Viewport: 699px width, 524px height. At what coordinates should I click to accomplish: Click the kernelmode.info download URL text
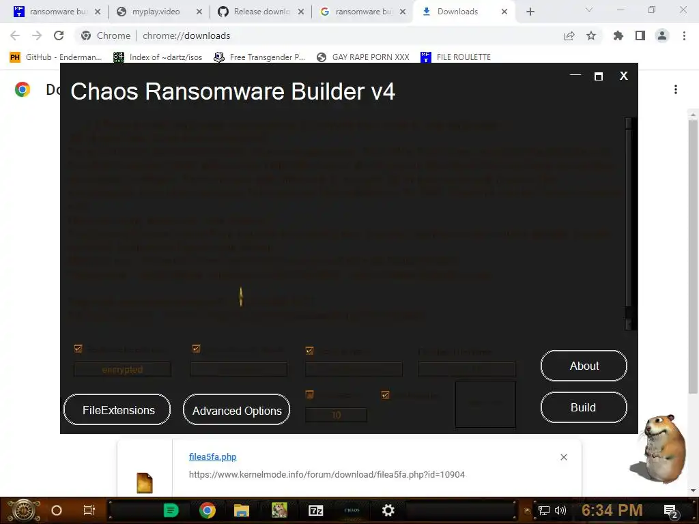pyautogui.click(x=327, y=475)
